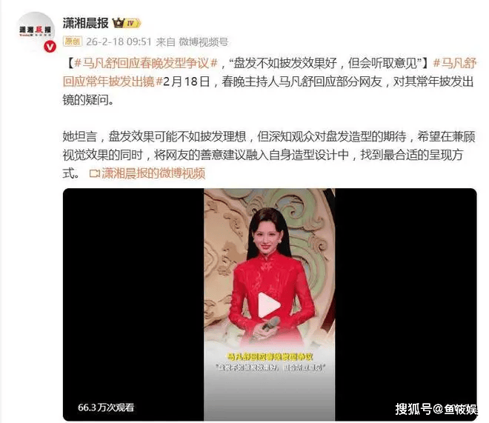Play the Weibo video
The height and width of the screenshot is (423, 489).
269,305
